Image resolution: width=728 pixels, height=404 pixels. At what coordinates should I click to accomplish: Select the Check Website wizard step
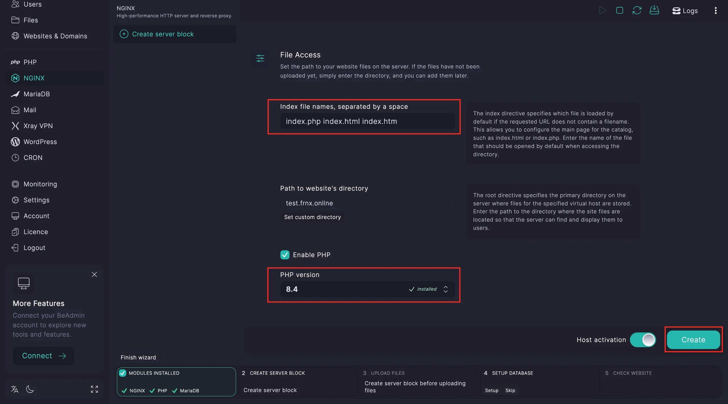pos(661,382)
